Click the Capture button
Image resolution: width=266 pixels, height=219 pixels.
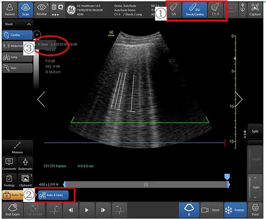pyautogui.click(x=255, y=10)
